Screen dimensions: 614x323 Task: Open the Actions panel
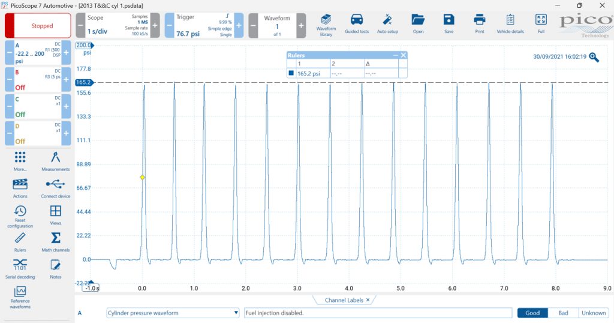coord(20,188)
